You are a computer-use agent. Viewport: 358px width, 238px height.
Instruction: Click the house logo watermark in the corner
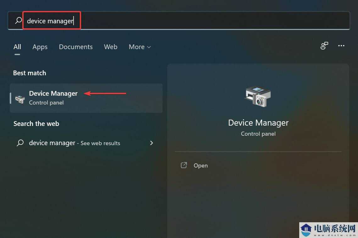306,230
